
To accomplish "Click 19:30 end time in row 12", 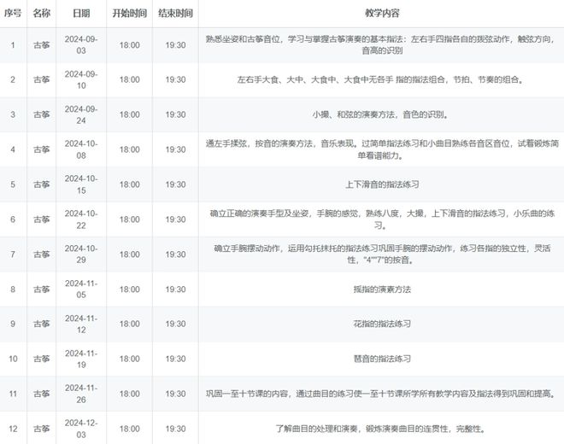I will (x=175, y=429).
